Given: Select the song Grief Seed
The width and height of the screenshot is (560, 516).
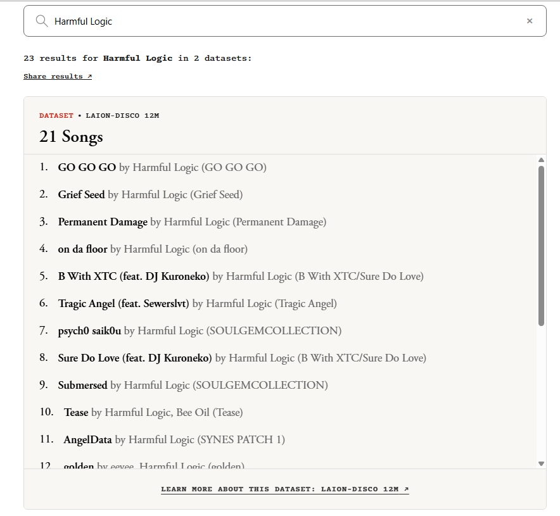Looking at the screenshot, I should (x=82, y=194).
